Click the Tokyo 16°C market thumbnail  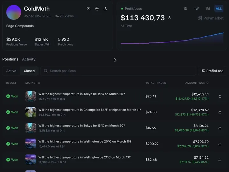31,96
